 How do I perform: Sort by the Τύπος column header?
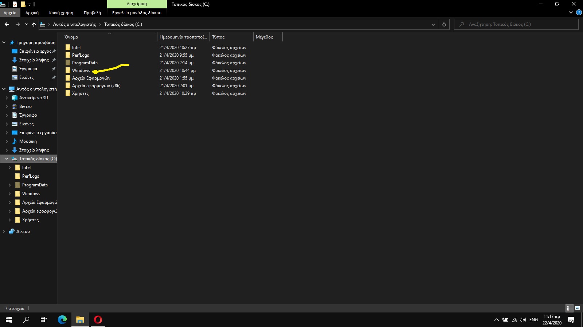(x=231, y=37)
